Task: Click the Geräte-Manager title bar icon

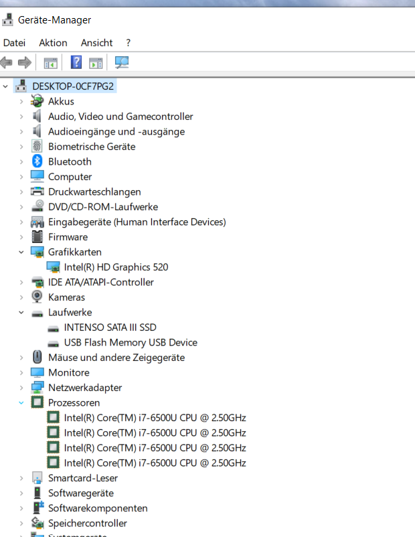Action: 8,19
